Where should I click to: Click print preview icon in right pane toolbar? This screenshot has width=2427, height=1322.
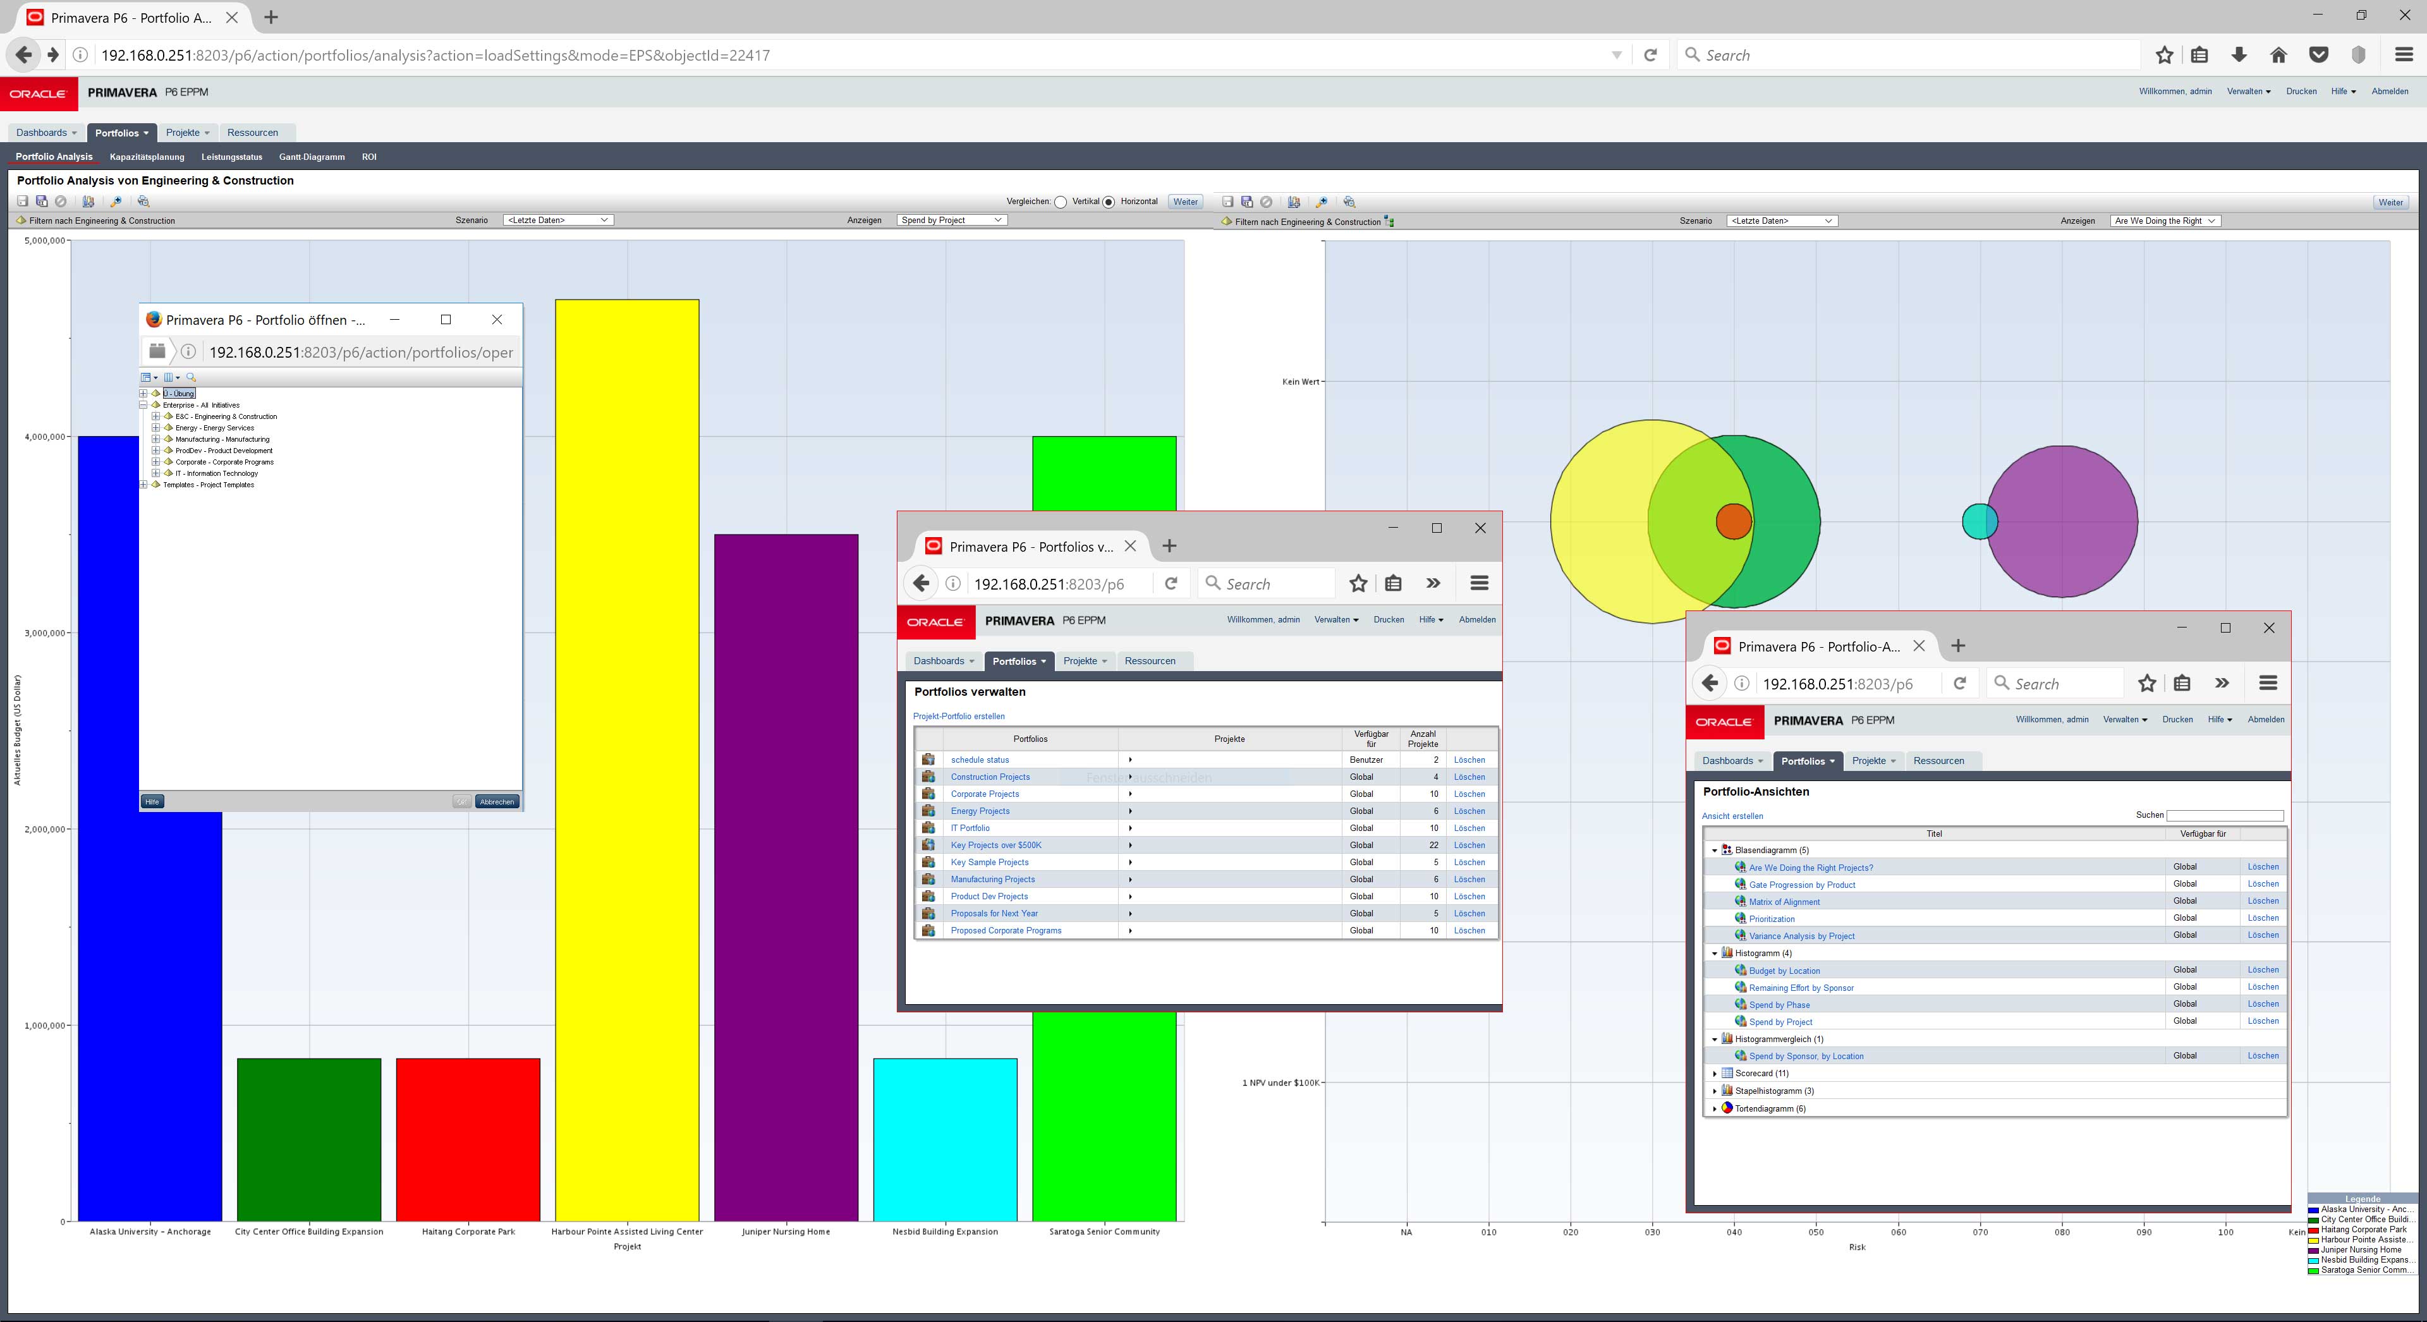[x=1349, y=202]
